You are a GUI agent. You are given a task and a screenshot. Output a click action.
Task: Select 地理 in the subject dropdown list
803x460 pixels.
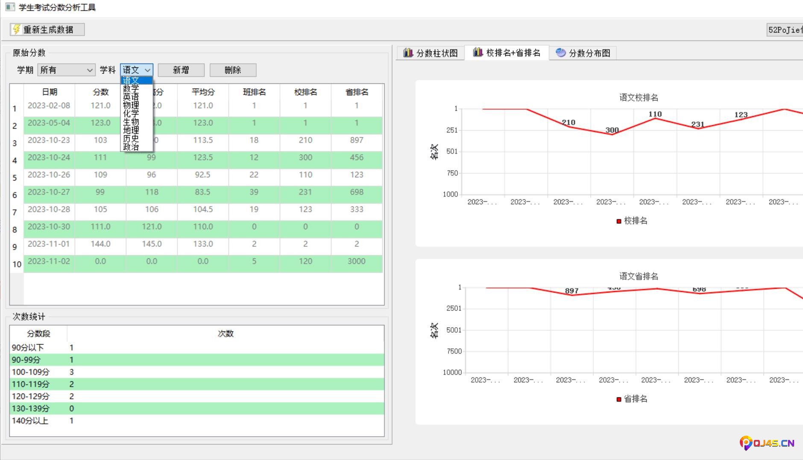click(137, 130)
